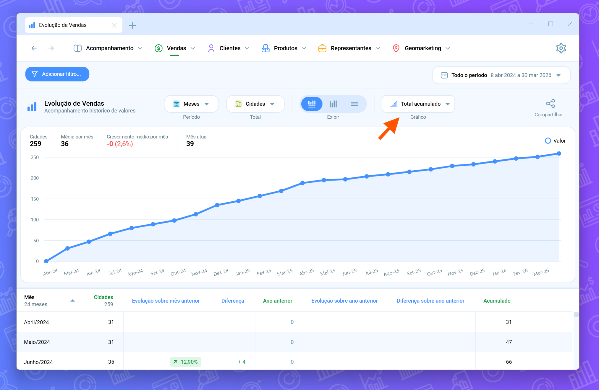Go back with left arrow
599x390 pixels.
(34, 48)
